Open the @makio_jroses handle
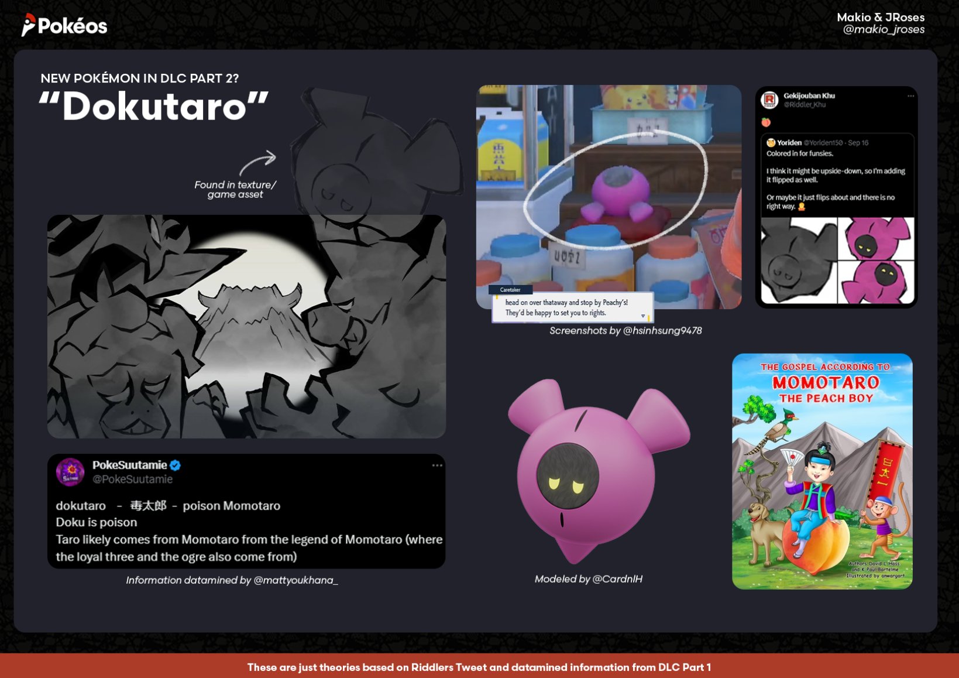The width and height of the screenshot is (959, 678). [884, 29]
